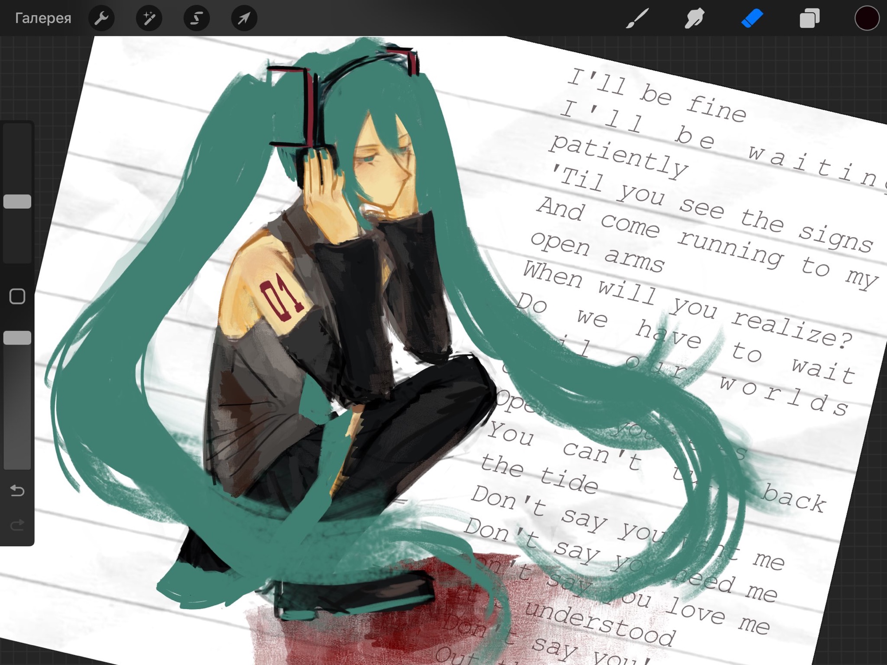The image size is (887, 665).
Task: Return to Галерея gallery
Action: (43, 18)
